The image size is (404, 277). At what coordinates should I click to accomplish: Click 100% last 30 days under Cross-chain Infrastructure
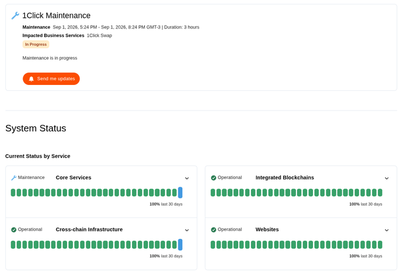166,256
